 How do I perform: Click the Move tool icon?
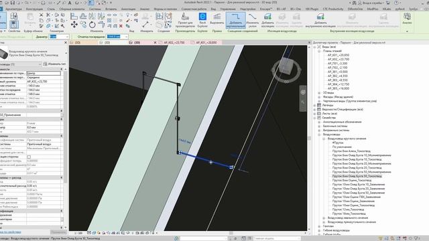[74, 25]
